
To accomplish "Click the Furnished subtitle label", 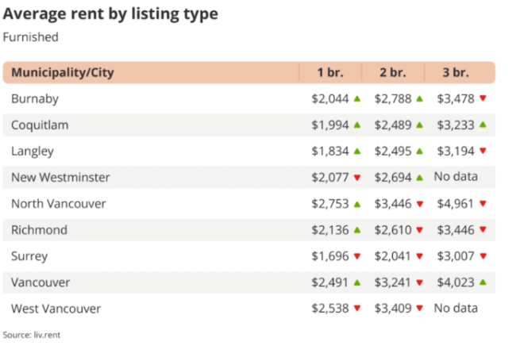I will point(30,37).
